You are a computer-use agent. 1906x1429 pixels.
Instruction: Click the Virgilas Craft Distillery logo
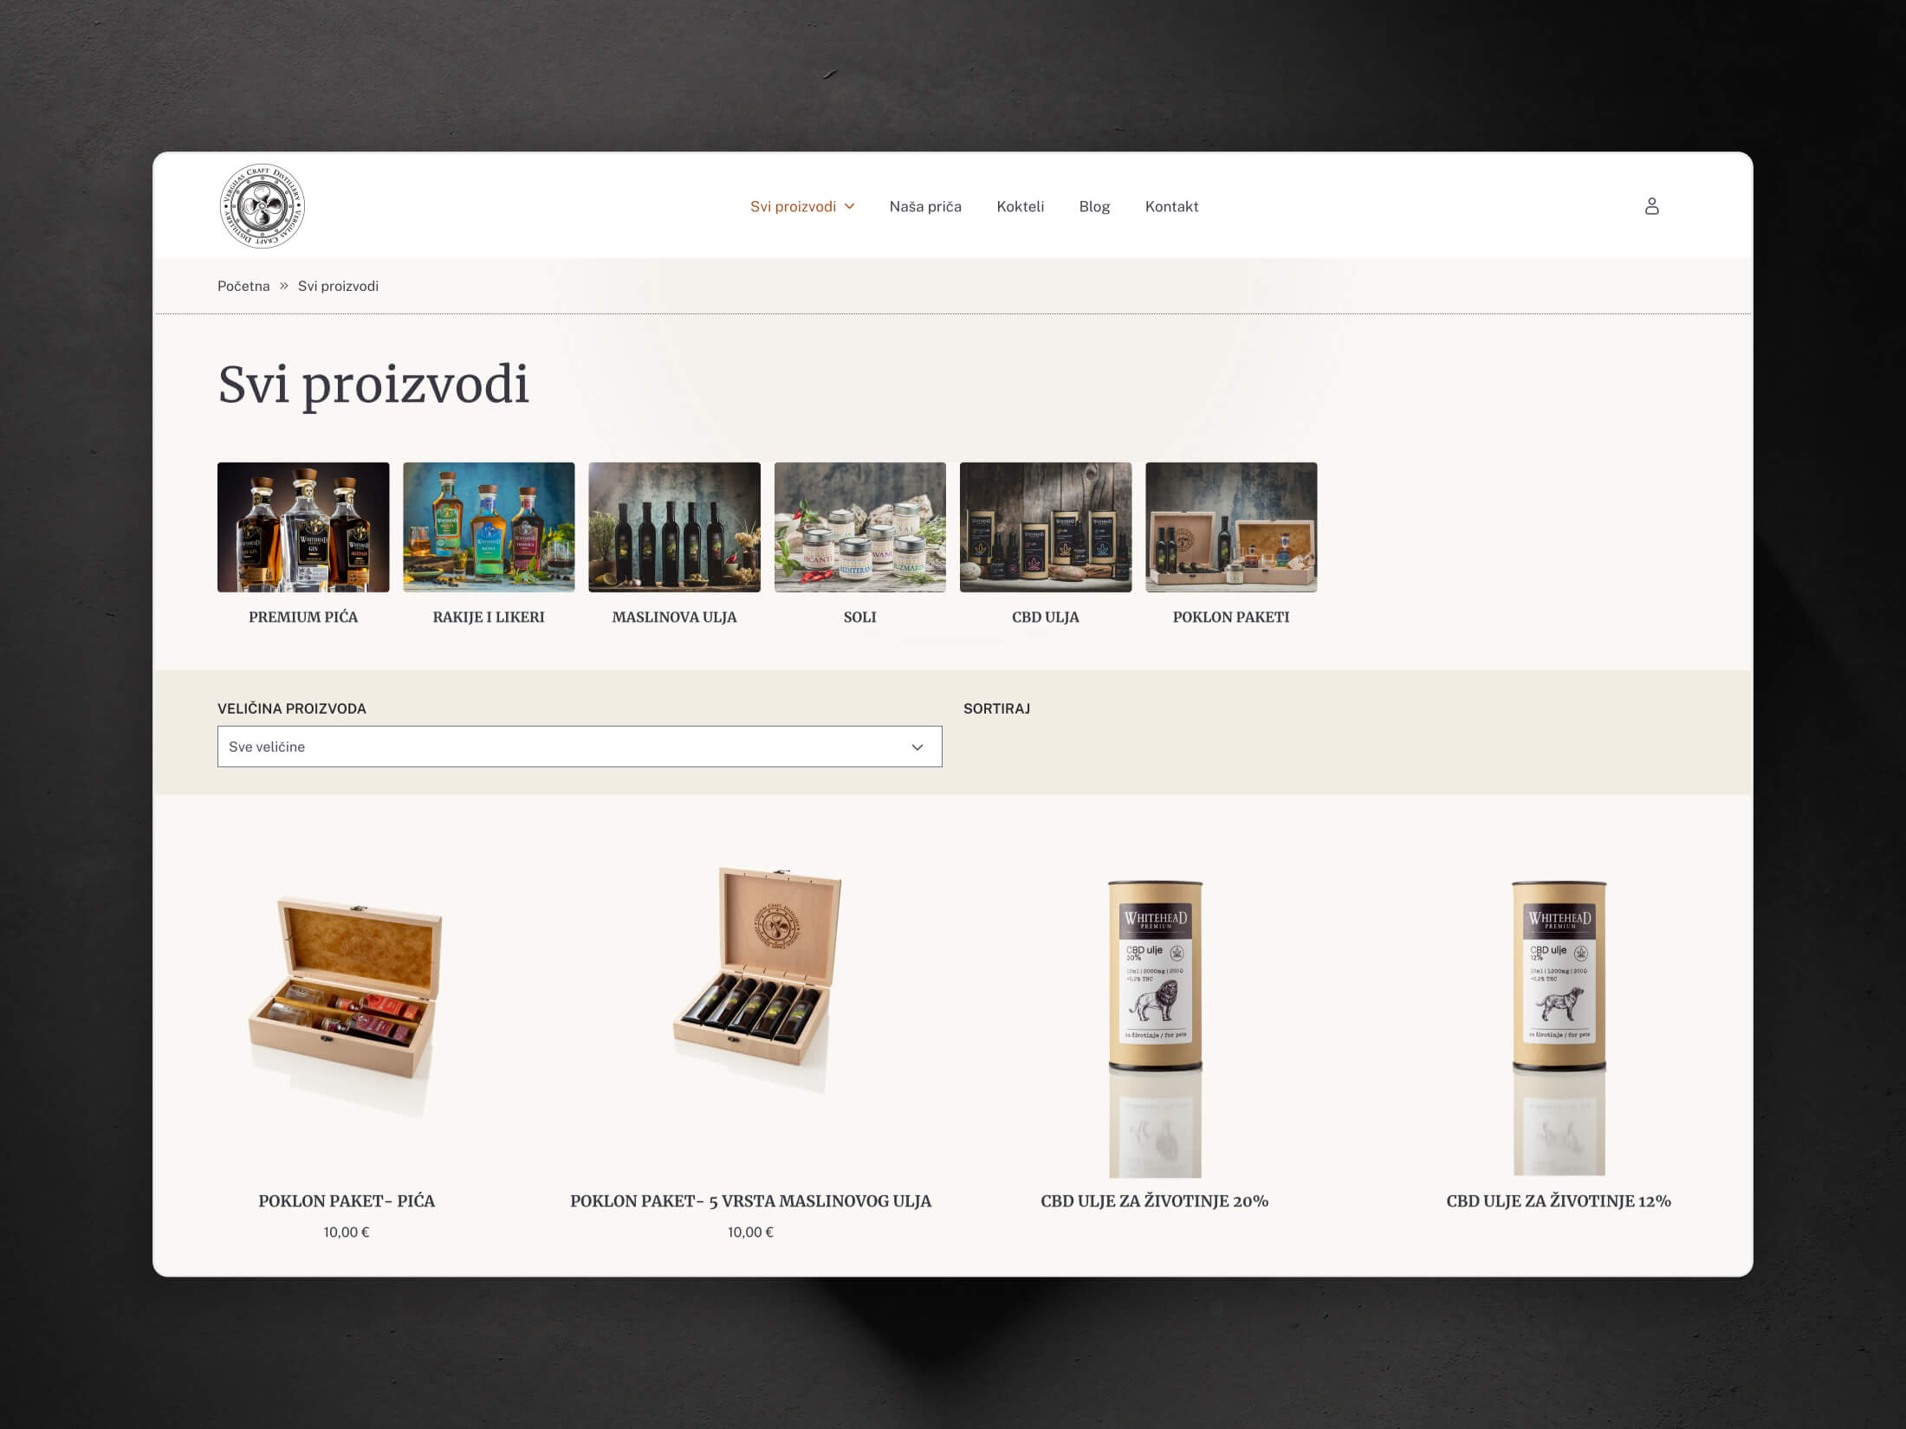262,206
